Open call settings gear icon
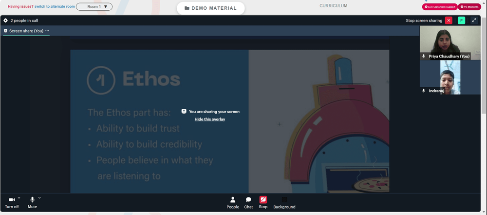Screen dimensions: 487x215 (5, 20)
